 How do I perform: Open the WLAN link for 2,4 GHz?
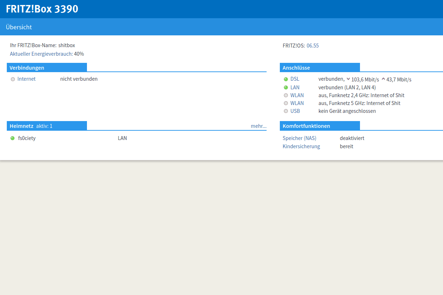[297, 95]
